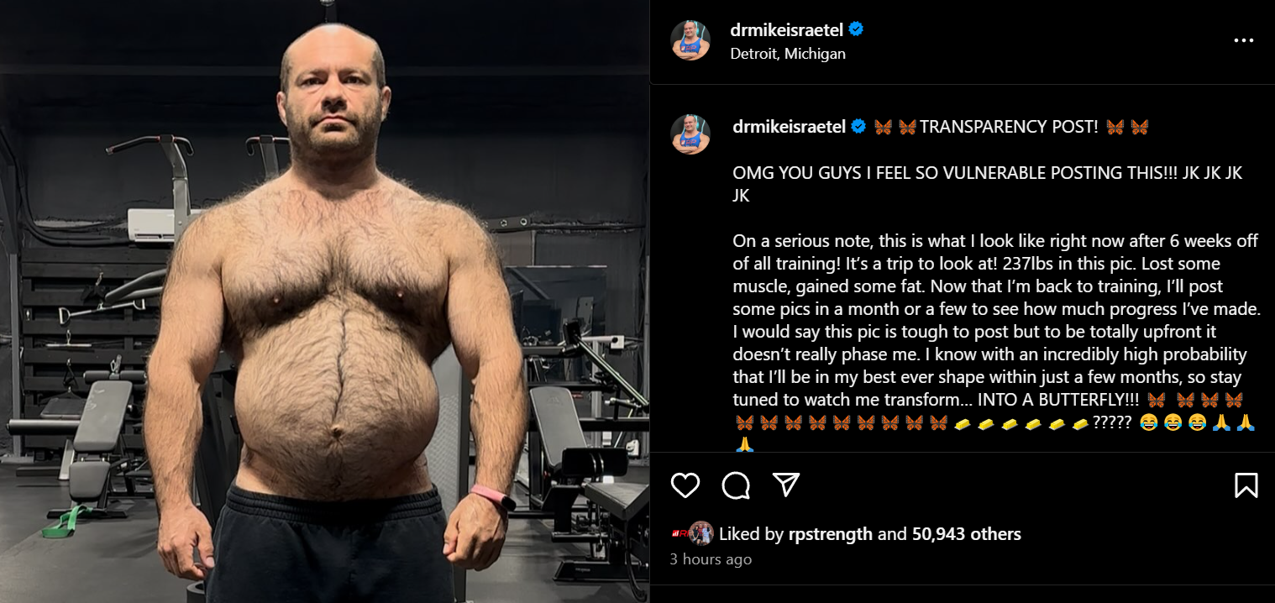Image resolution: width=1275 pixels, height=603 pixels.
Task: Click the 'TRANSPARENCY POST!' caption heading text
Action: [x=1009, y=127]
